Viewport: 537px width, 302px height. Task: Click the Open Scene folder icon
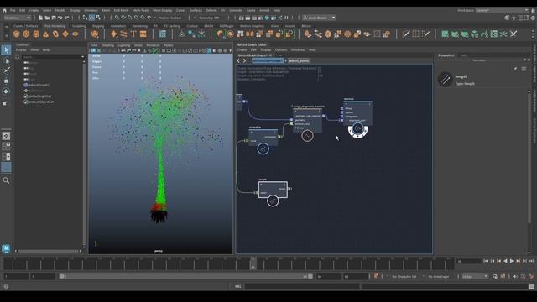pos(47,18)
